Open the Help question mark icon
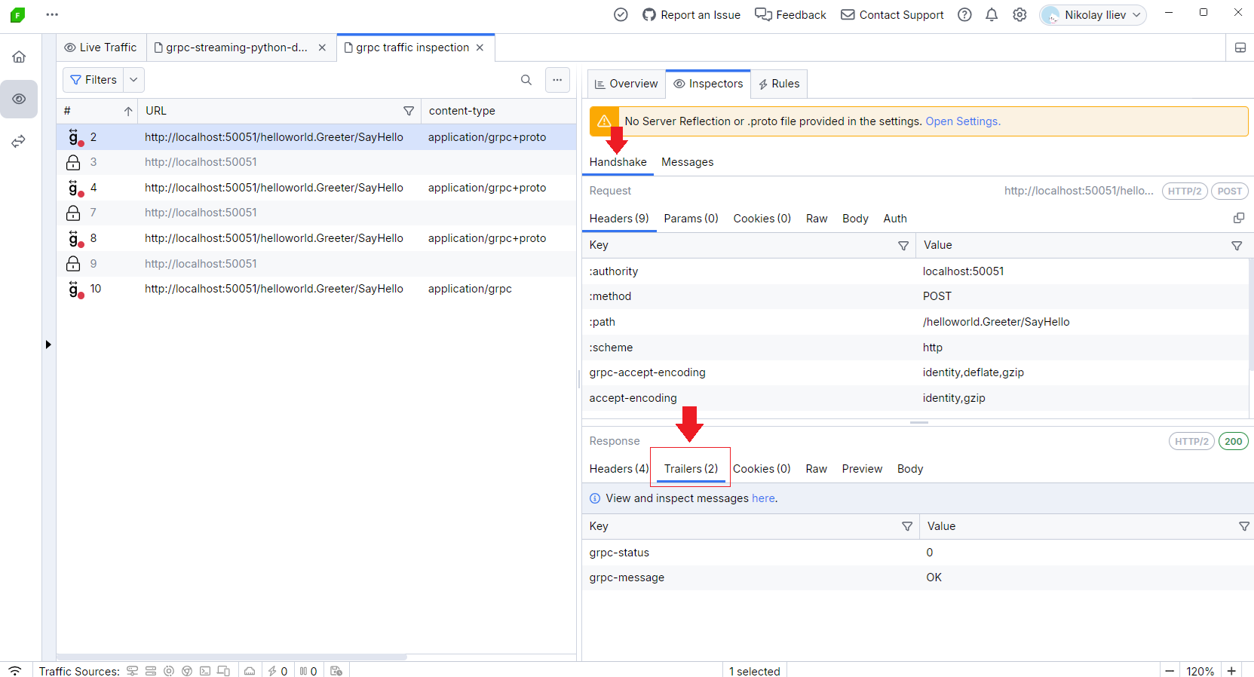This screenshot has width=1254, height=677. 964,14
